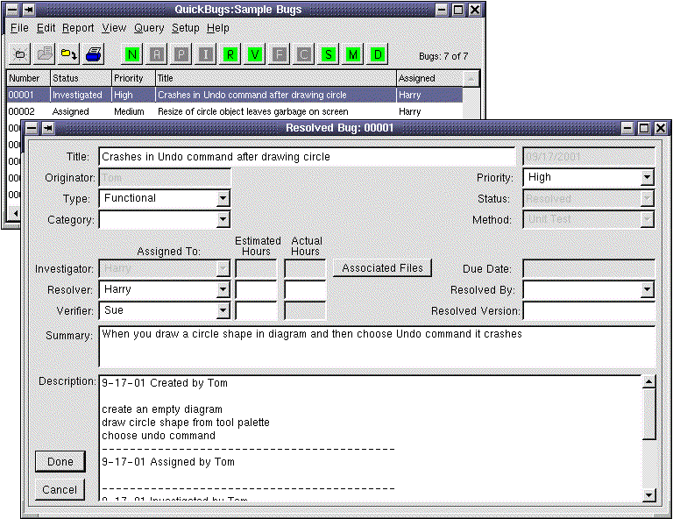
Task: Open the Resolved Bug titlebar window menu button
Action: tap(32, 128)
